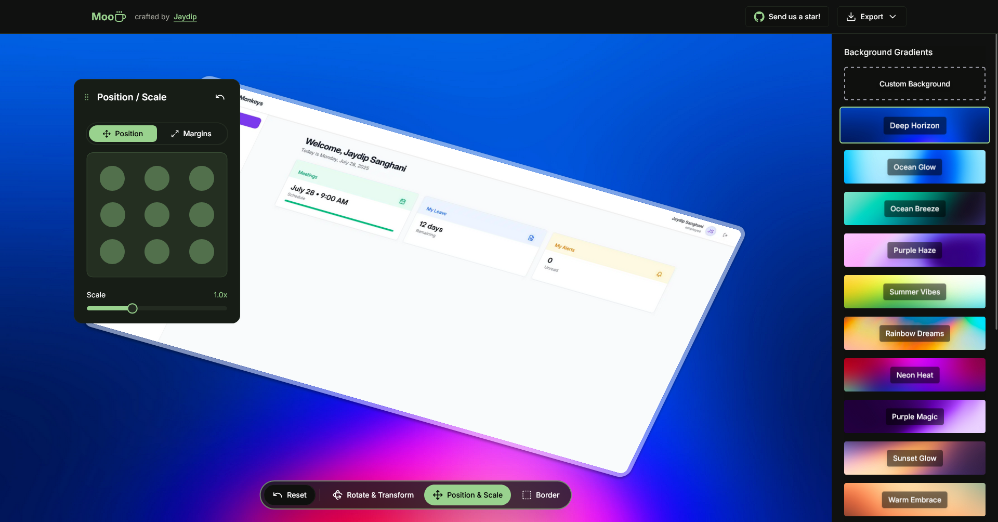
Task: Switch to the Margins tab
Action: 191,134
